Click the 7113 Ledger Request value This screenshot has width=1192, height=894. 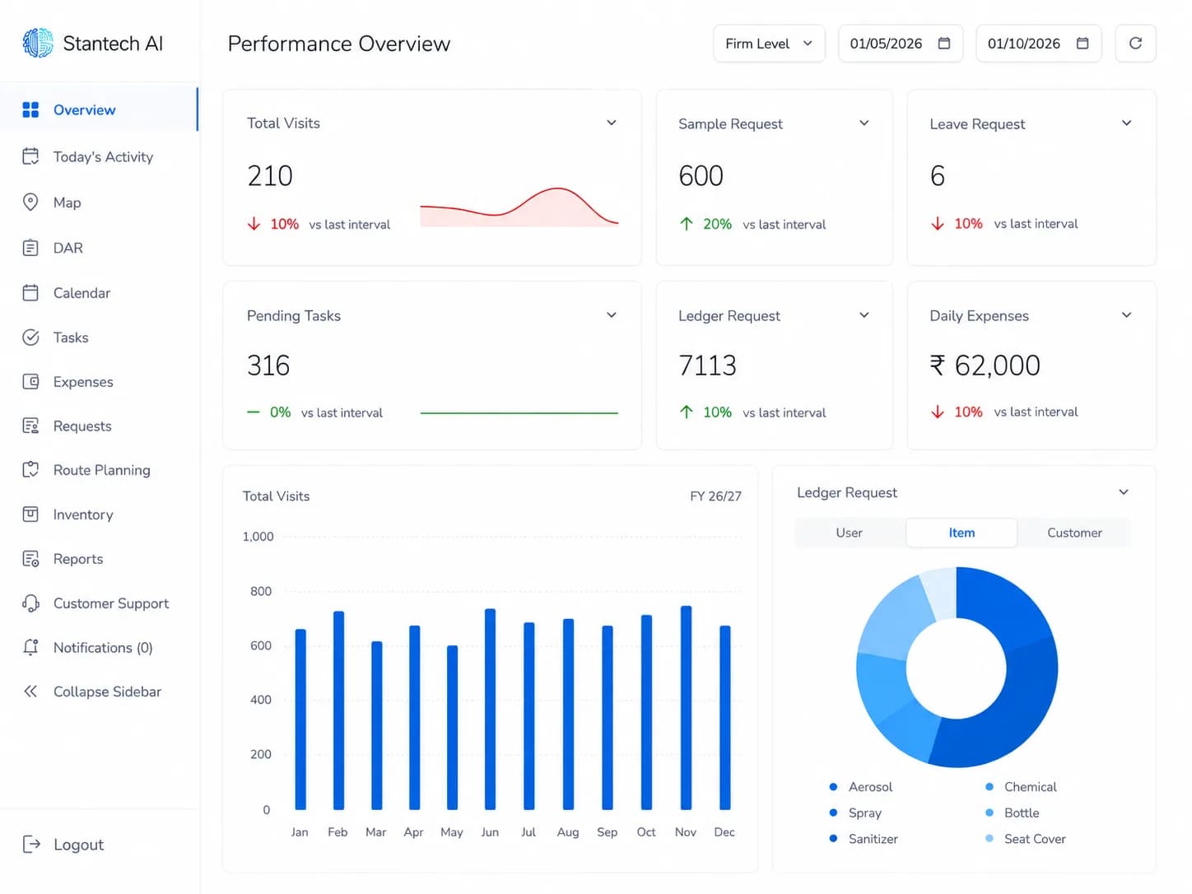coord(707,366)
